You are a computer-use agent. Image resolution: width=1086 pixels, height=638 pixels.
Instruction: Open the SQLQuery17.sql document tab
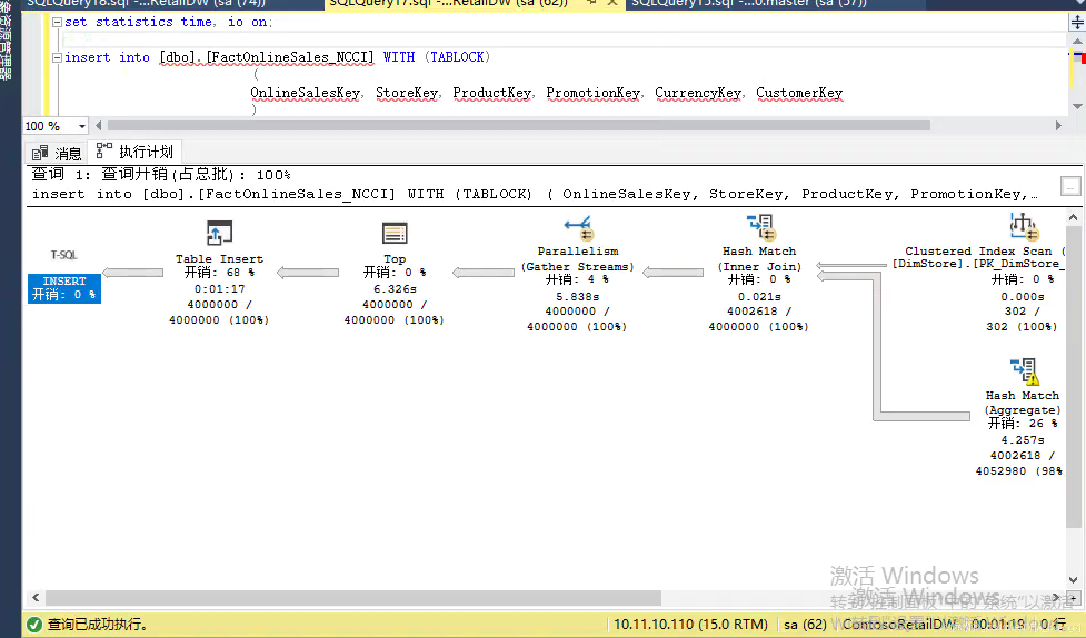coord(449,3)
